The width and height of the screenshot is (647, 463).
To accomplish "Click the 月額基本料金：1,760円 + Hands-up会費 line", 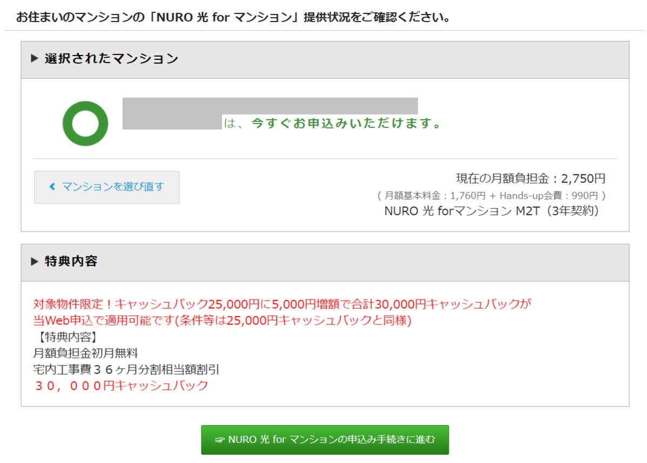I will click(x=491, y=195).
